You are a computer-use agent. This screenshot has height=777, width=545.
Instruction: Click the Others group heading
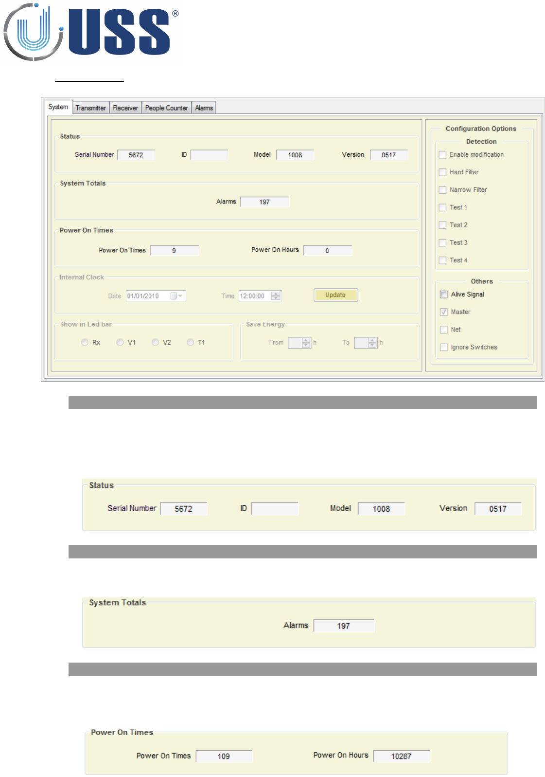tap(482, 281)
